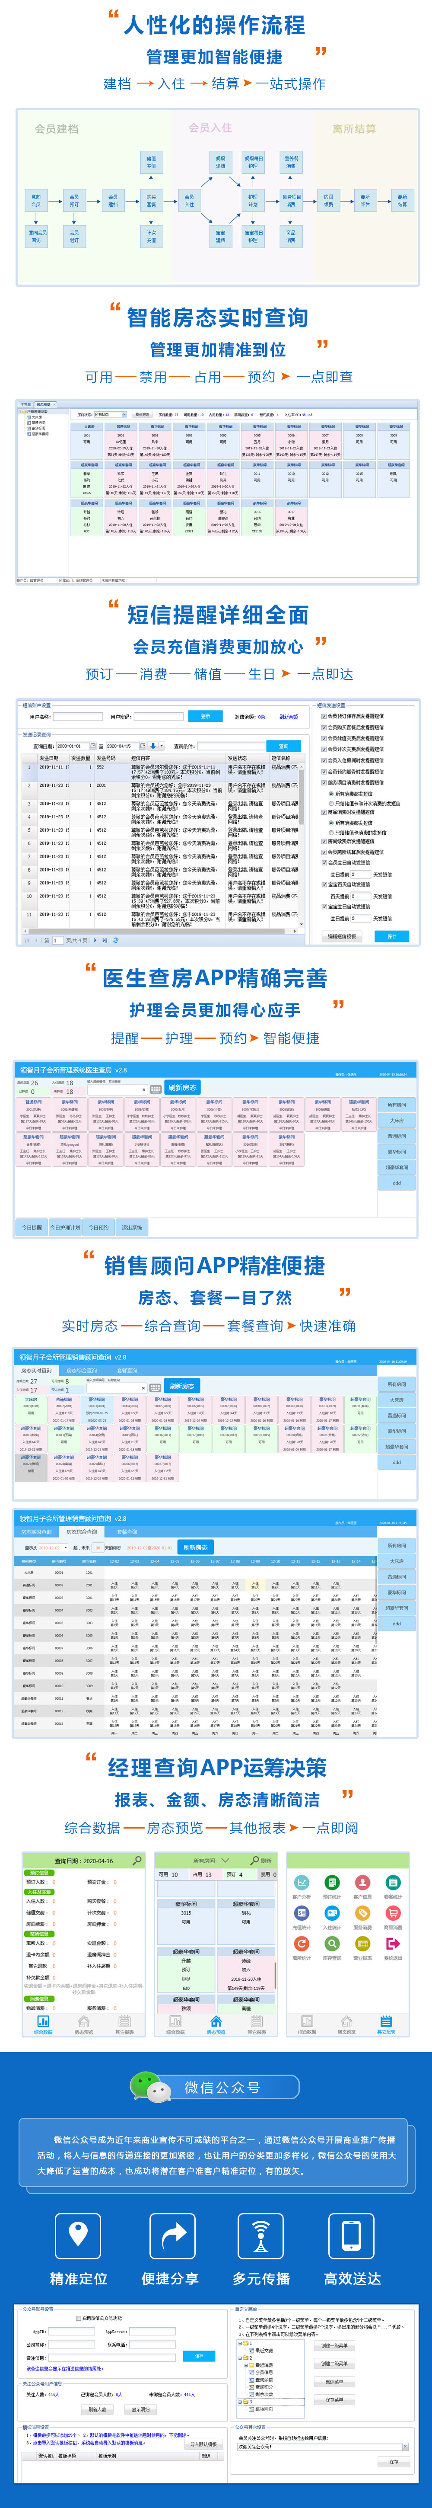Open the 客户分析 report icon
Screen dimensions: 432x2508
pyautogui.click(x=302, y=1884)
